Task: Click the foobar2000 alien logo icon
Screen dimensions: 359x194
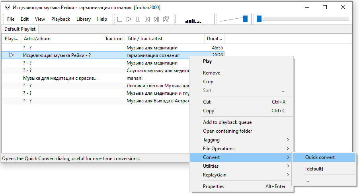Action: [7, 8]
